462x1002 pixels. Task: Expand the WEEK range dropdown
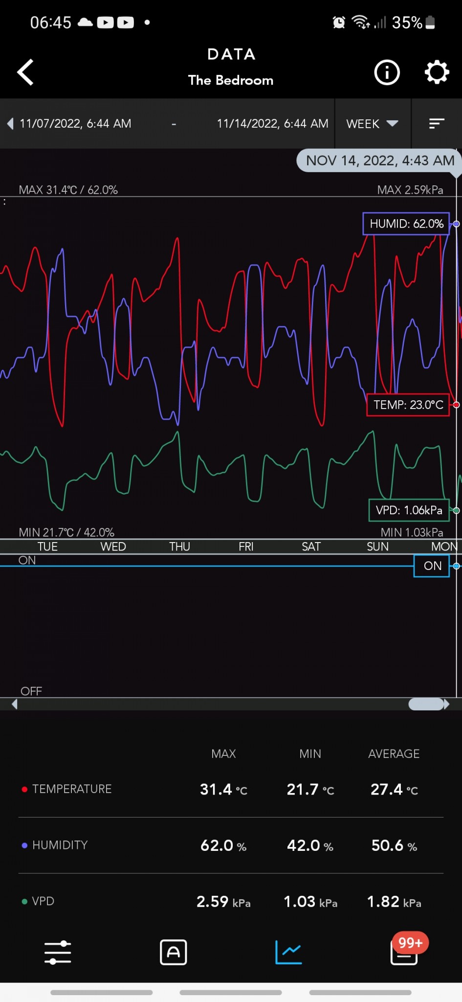(372, 124)
